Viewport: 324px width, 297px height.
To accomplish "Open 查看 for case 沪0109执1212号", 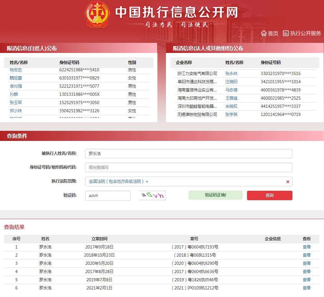I will pos(307,288).
